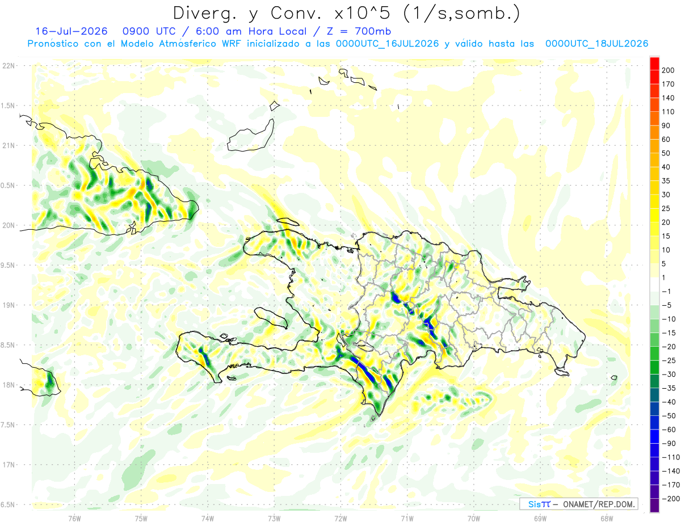Click the '72W' longitude label

point(340,519)
